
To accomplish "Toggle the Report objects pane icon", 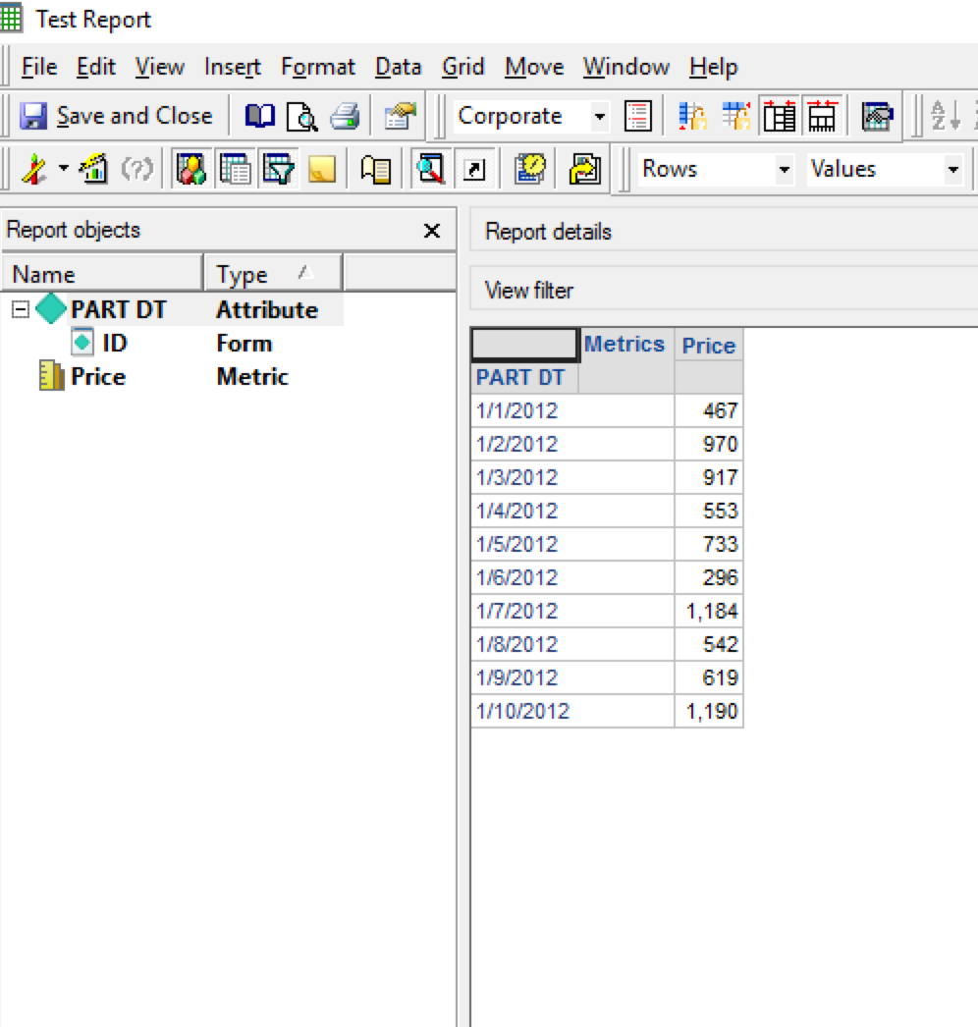I will pyautogui.click(x=190, y=170).
